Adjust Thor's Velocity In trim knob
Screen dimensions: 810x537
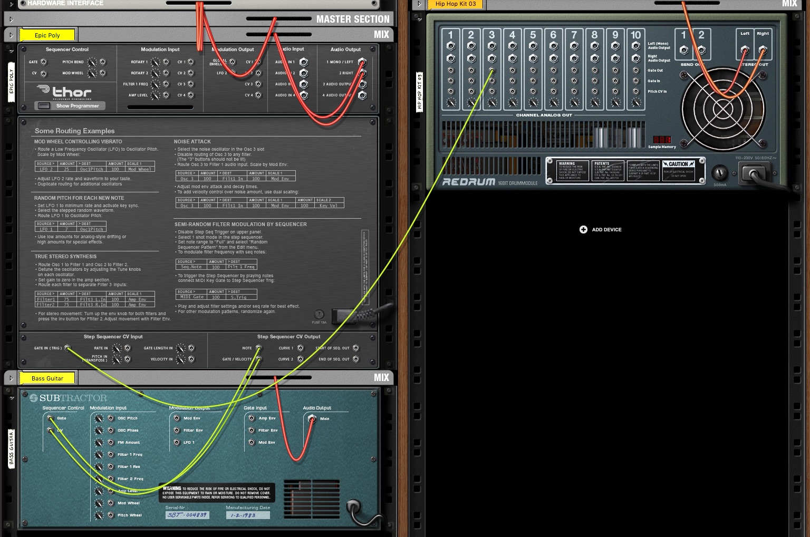click(x=181, y=359)
